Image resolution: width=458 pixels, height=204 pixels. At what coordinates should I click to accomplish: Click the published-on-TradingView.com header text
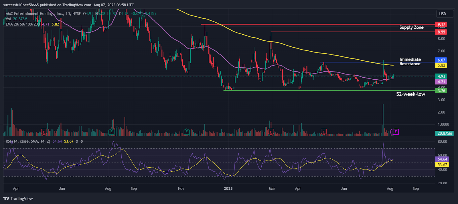click(x=68, y=5)
